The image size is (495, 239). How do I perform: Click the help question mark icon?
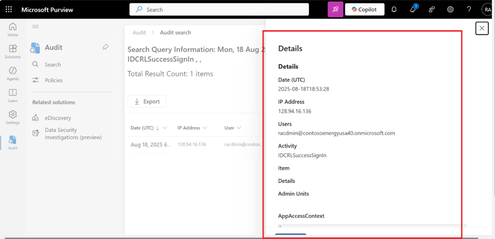point(469,10)
